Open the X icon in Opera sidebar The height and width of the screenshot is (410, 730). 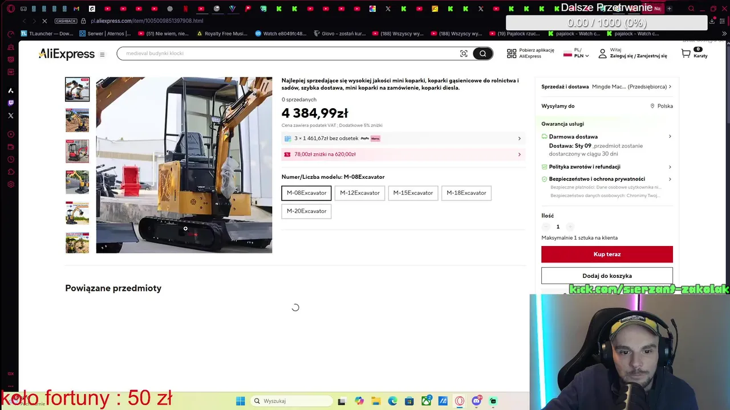(10, 116)
